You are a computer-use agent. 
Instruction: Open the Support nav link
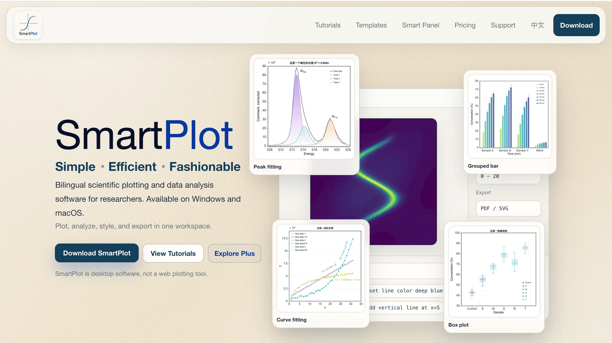[503, 25]
